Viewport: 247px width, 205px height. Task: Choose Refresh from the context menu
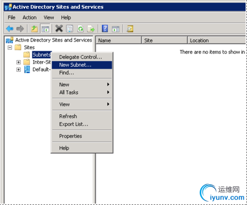[82, 116]
